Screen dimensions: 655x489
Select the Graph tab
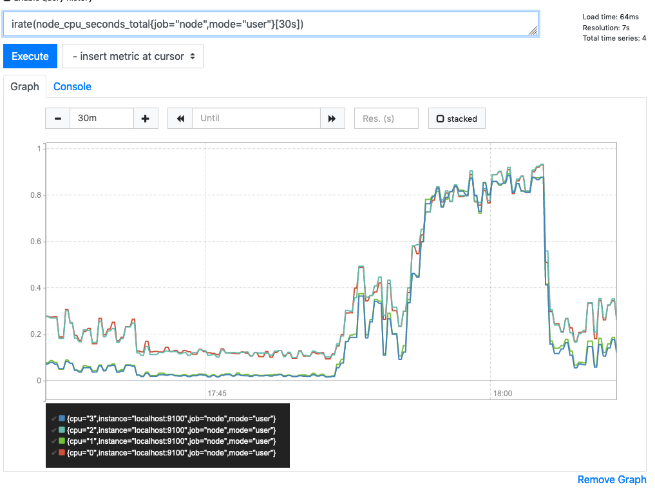[x=24, y=86]
